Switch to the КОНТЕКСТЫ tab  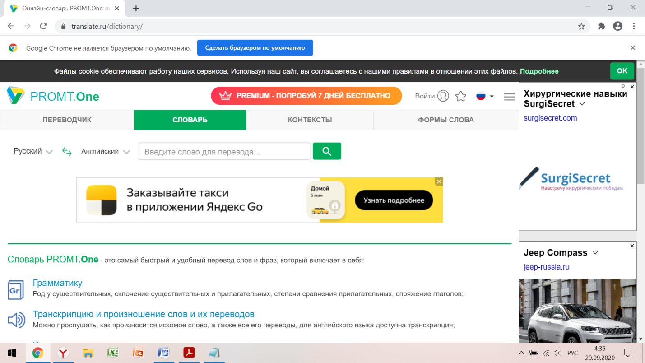(310, 120)
